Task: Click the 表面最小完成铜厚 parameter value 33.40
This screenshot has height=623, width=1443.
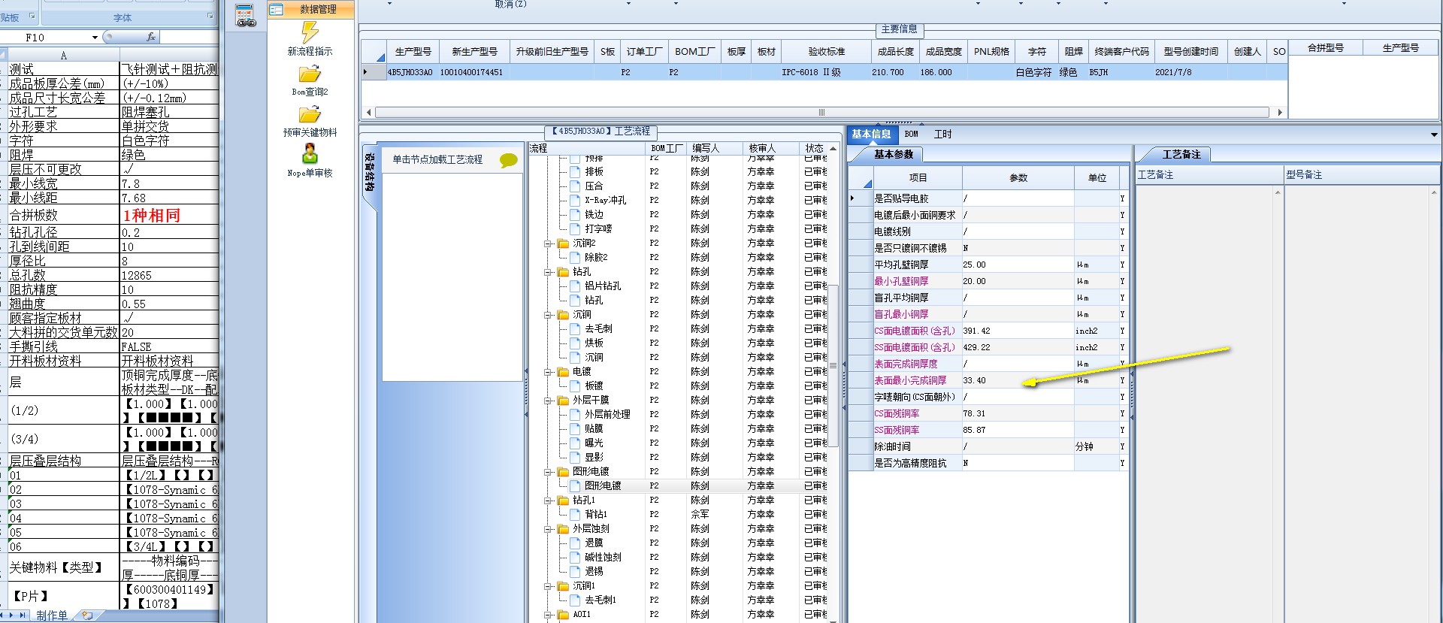Action: 1018,381
